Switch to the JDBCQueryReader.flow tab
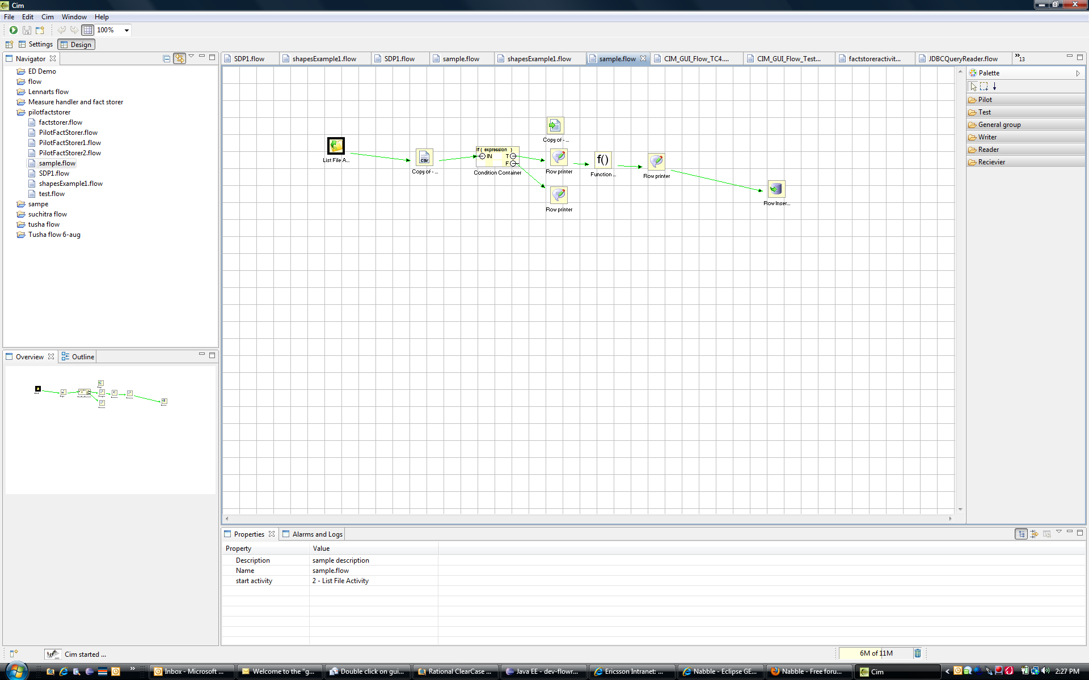The image size is (1089, 680). 963,58
